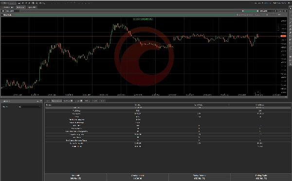Open the backtest start date dropdown
Image resolution: width=292 pixels, height=181 pixels.
pyautogui.click(x=12, y=11)
